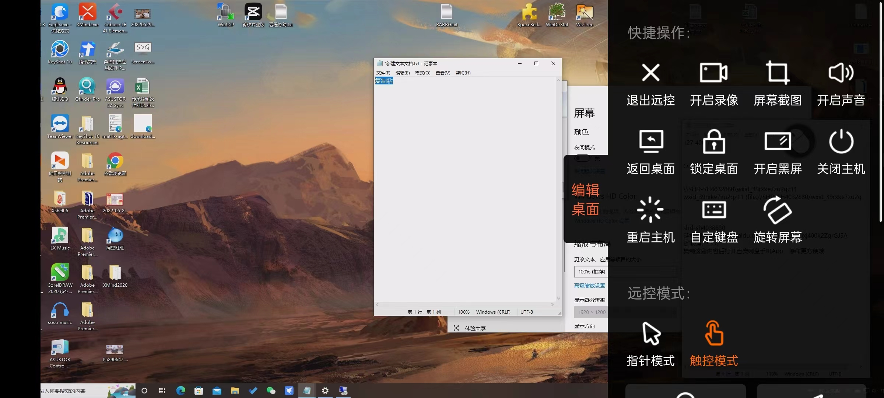884x398 pixels.
Task: Switch to pointer mode 指针模式
Action: point(650,344)
